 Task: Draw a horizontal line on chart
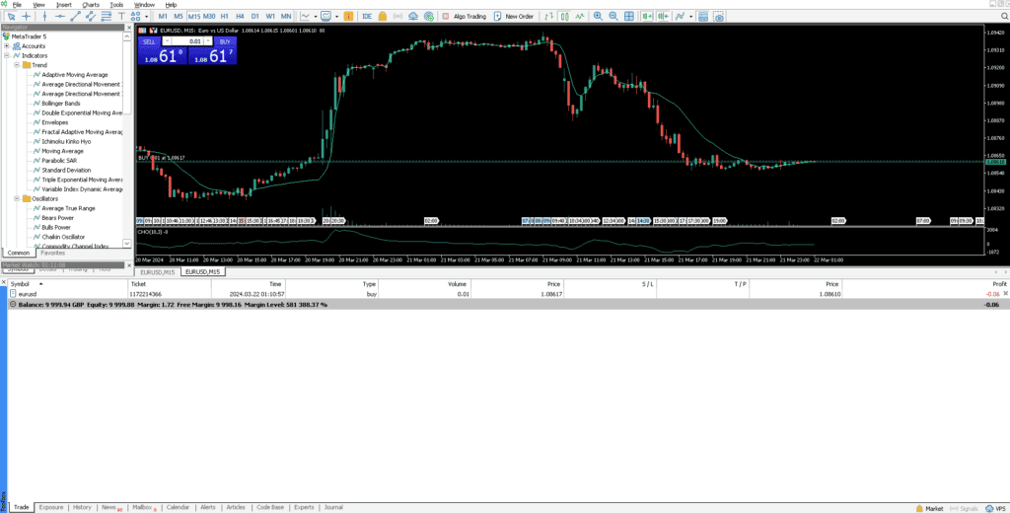click(x=60, y=16)
